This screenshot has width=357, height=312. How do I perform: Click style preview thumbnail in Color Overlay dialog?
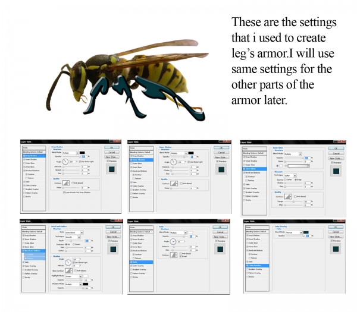(x=336, y=249)
